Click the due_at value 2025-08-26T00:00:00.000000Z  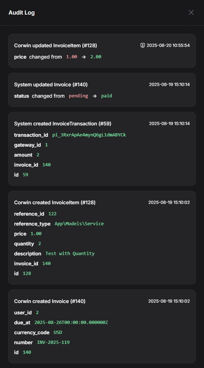tap(71, 323)
